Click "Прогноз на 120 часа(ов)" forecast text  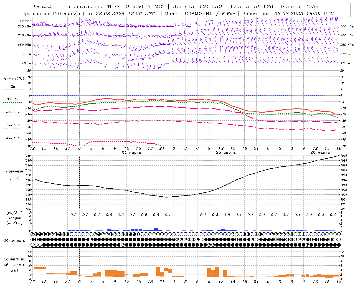tap(53, 14)
